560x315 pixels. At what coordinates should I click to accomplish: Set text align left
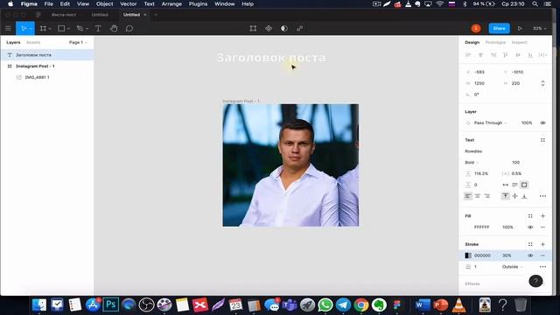[468, 196]
